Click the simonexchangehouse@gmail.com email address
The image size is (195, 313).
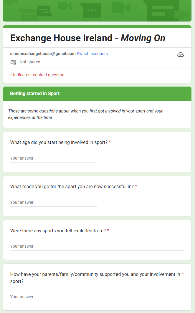[43, 54]
